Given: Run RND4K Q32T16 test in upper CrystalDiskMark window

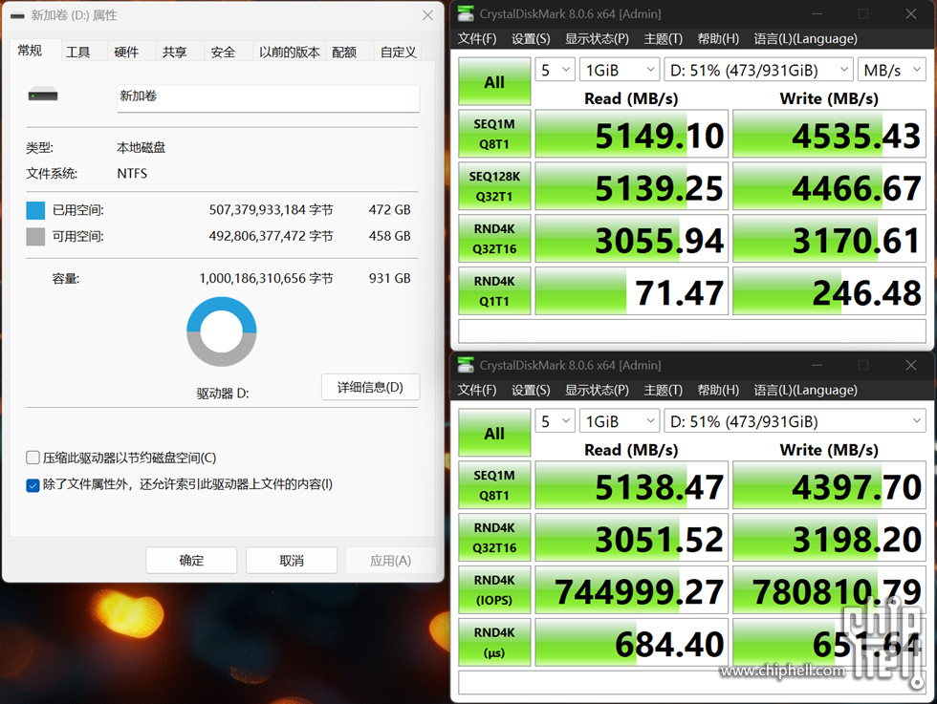Looking at the screenshot, I should point(494,238).
